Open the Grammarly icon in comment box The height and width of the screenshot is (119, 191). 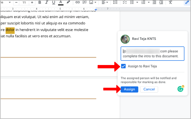tap(181, 89)
